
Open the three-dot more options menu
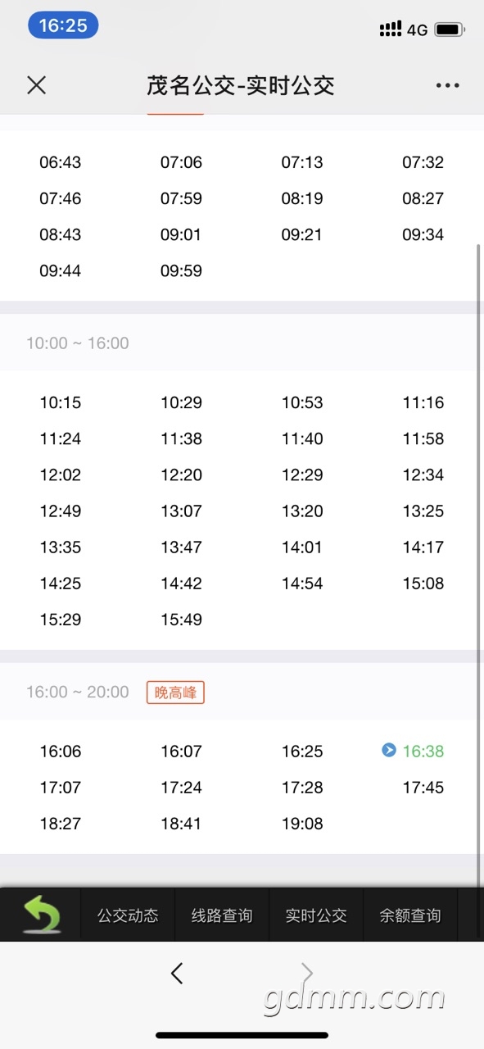point(447,85)
